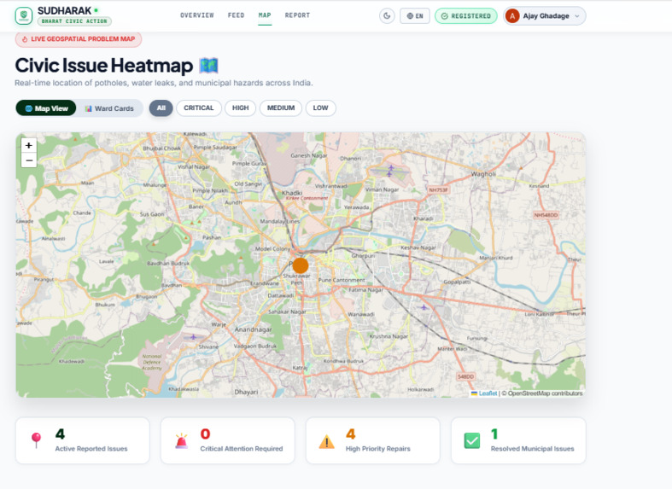Click the Anandnagar label on the map
672x489 pixels.
point(254,329)
